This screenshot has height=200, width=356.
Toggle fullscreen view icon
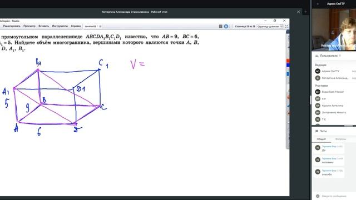(286, 27)
